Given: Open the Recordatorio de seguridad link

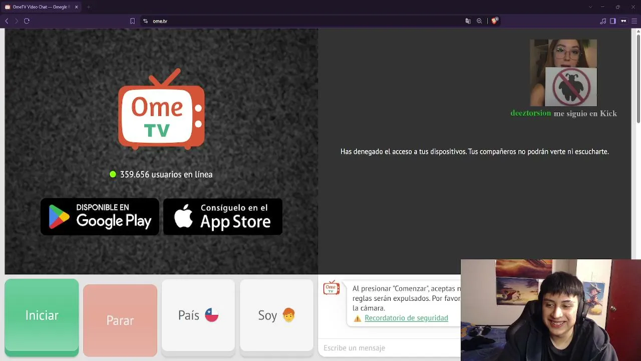Looking at the screenshot, I should pos(406,318).
